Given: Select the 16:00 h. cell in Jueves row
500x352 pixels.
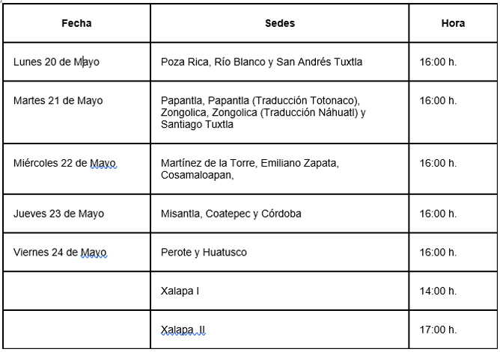Looking at the screenshot, I should [x=438, y=214].
